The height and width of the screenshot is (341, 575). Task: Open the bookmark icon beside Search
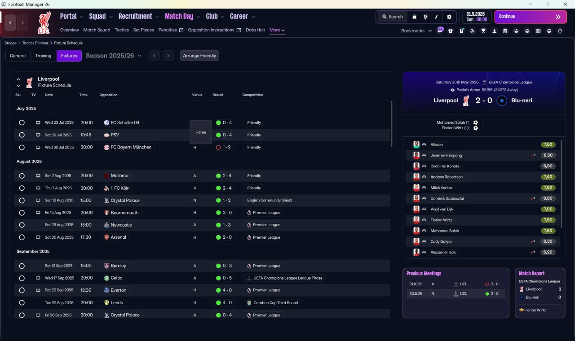(x=415, y=17)
